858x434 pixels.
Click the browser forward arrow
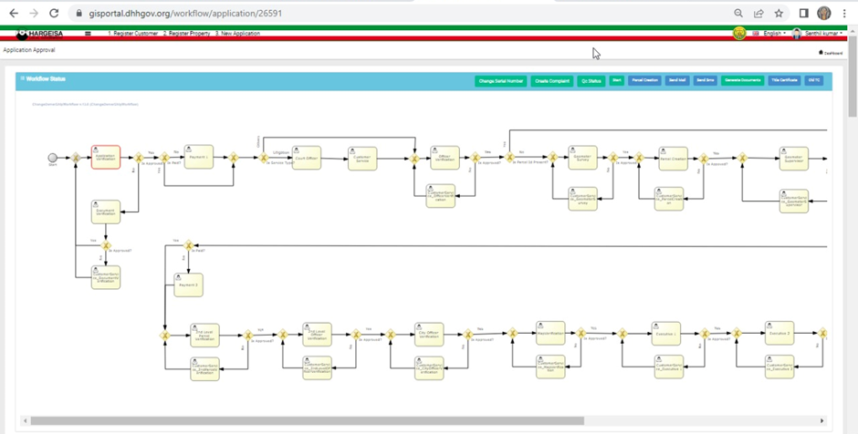pos(34,13)
